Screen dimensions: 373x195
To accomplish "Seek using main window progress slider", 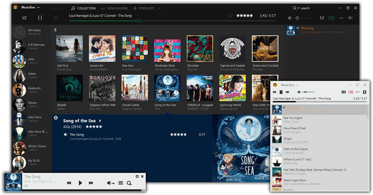I will (x=173, y=21).
